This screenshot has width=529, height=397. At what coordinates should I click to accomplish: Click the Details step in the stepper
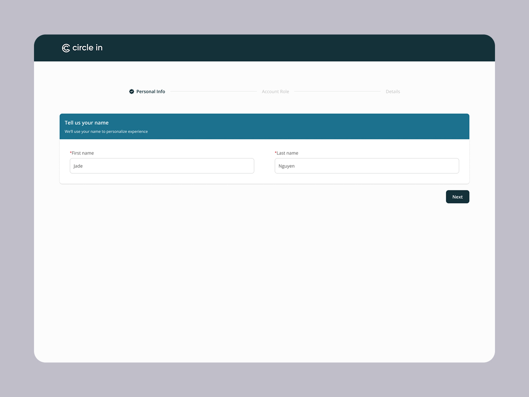point(393,91)
